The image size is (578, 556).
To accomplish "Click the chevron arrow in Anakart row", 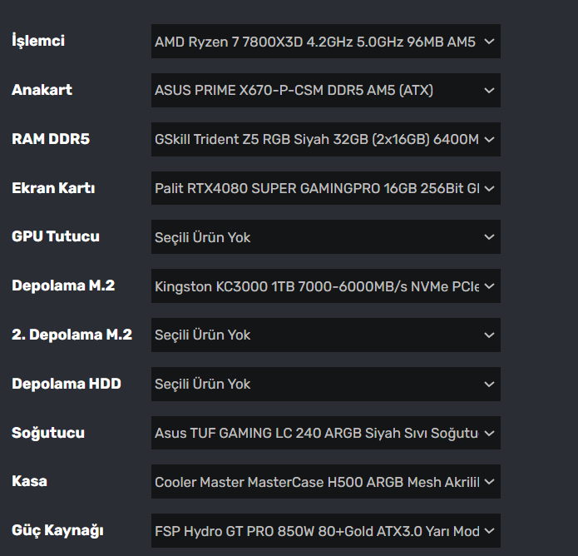I will pos(489,90).
